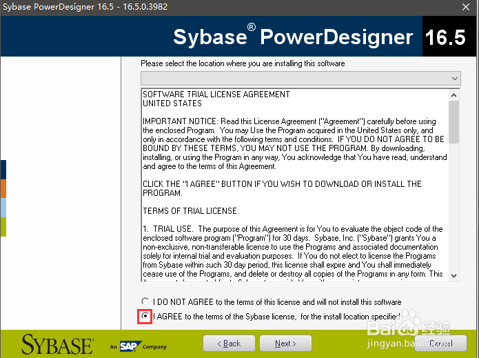Select the I DO NOT AGREE radio button
Screen dimensions: 479x358
(145, 301)
